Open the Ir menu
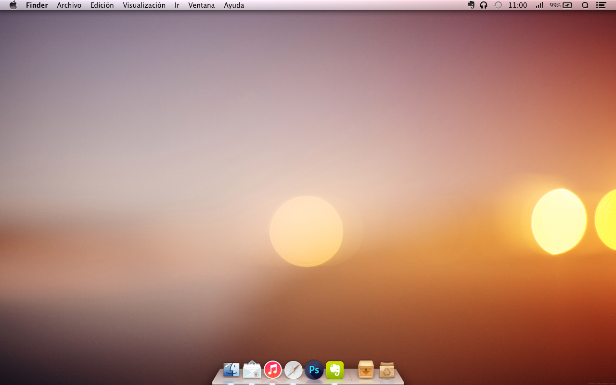The image size is (616, 385). tap(177, 5)
